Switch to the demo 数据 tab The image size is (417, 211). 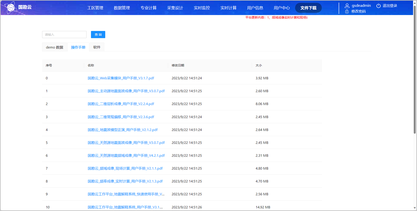(x=55, y=47)
